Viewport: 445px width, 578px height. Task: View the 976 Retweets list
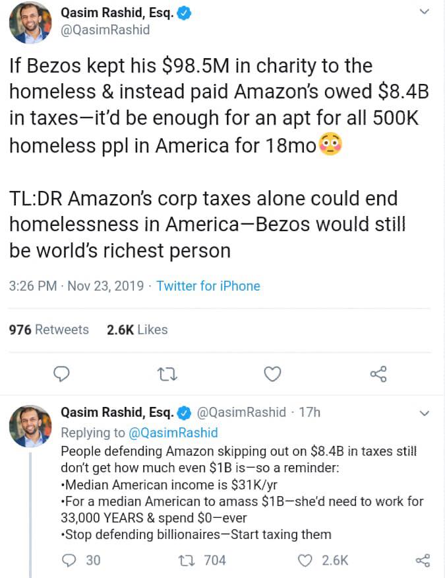[49, 329]
